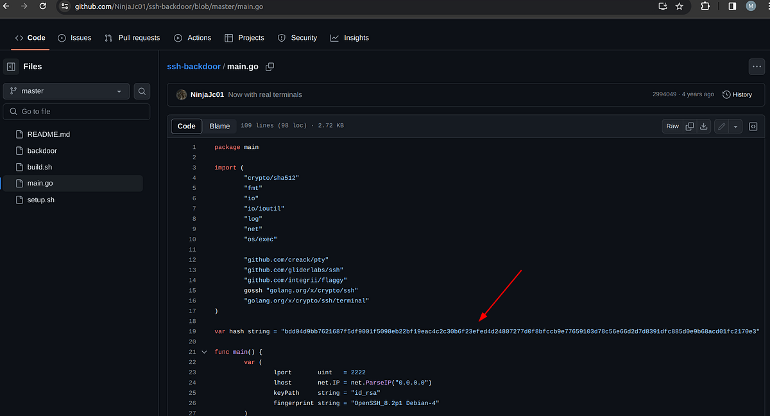
Task: Open the Security tab
Action: tap(298, 38)
